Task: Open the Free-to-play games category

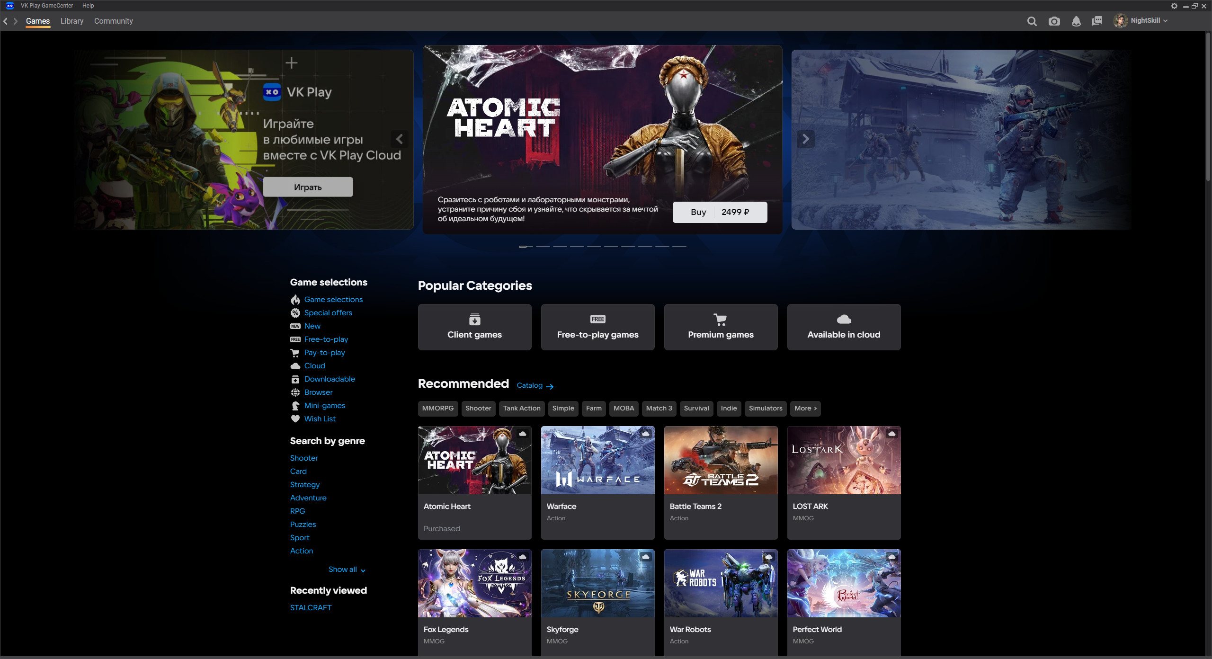Action: click(597, 327)
